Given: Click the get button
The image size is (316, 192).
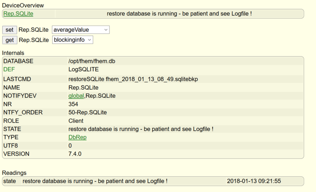Looking at the screenshot, I should (9, 40).
